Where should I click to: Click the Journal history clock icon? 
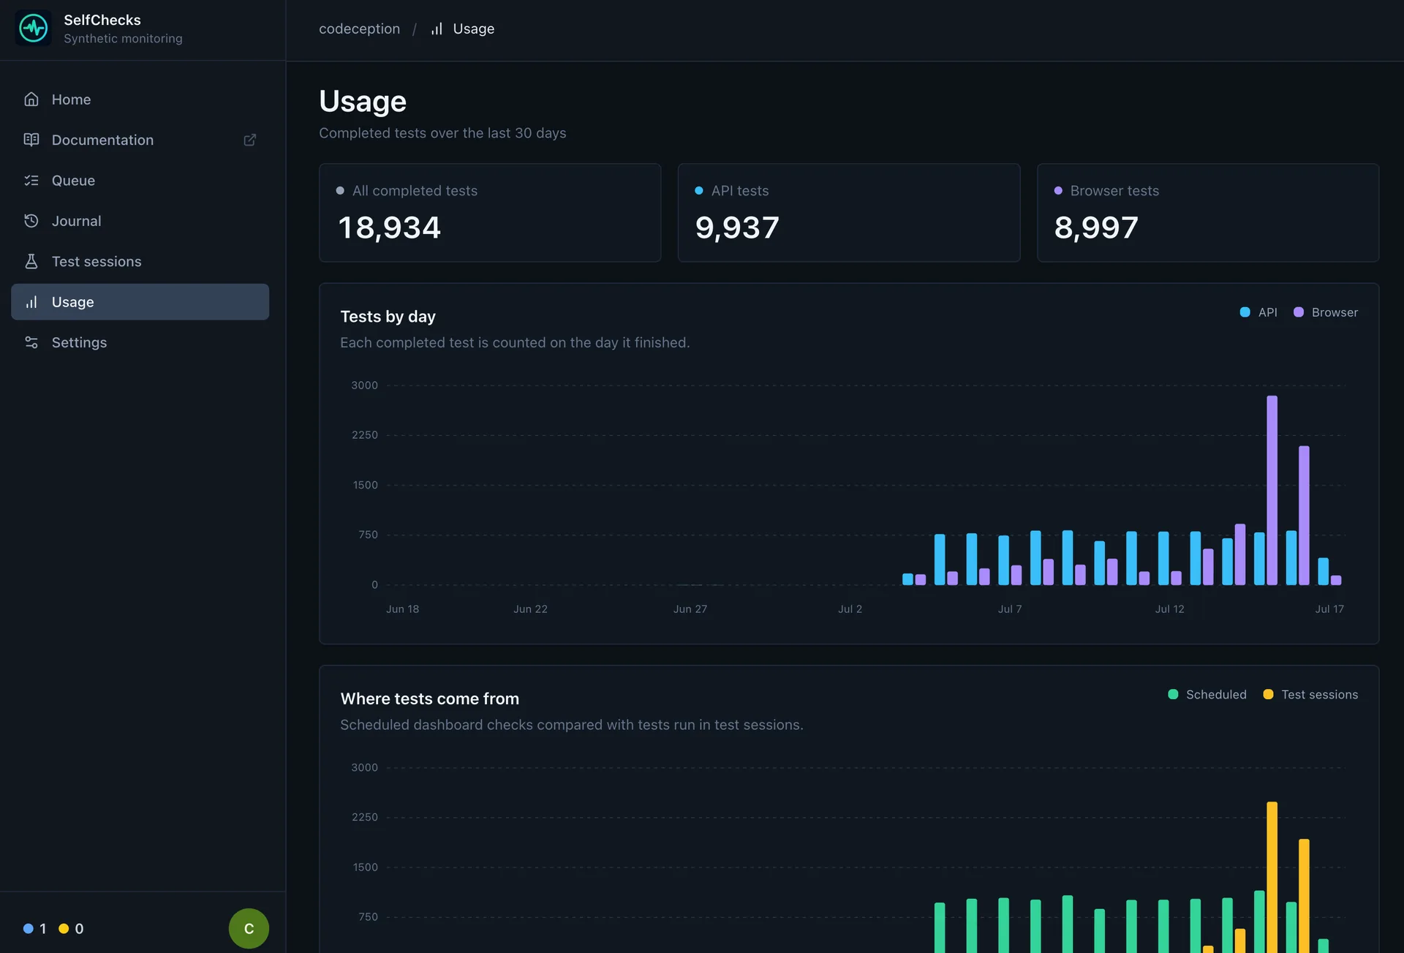pos(31,221)
